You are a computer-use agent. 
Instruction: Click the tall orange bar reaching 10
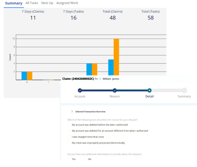tap(116, 57)
